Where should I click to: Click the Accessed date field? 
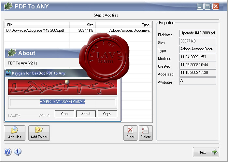198,73
